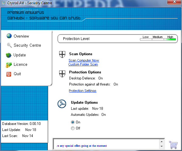Open the Protection Settings link

tap(82, 91)
